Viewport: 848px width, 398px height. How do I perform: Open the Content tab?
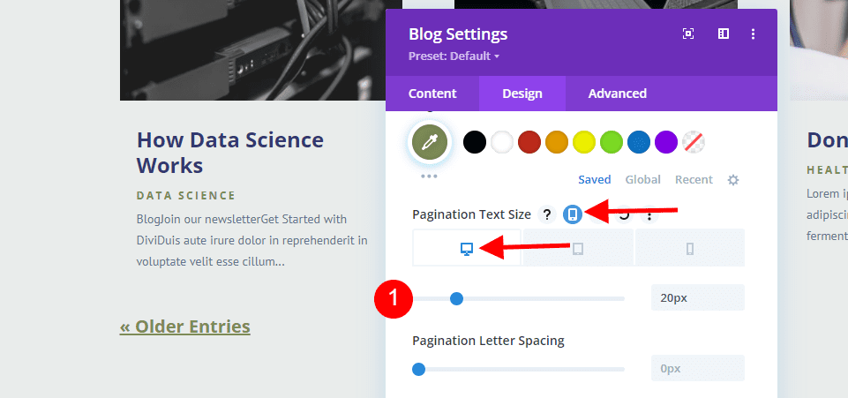pyautogui.click(x=432, y=94)
